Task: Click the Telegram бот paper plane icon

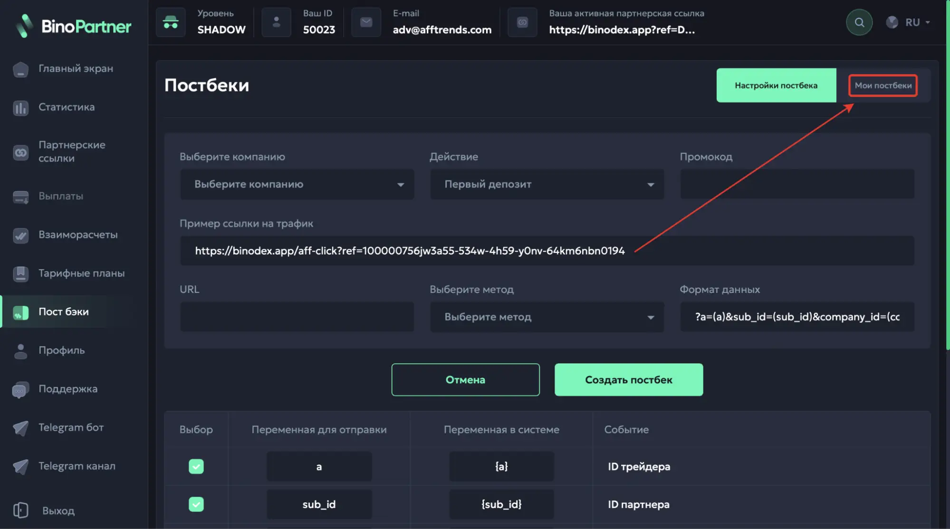Action: click(x=20, y=428)
